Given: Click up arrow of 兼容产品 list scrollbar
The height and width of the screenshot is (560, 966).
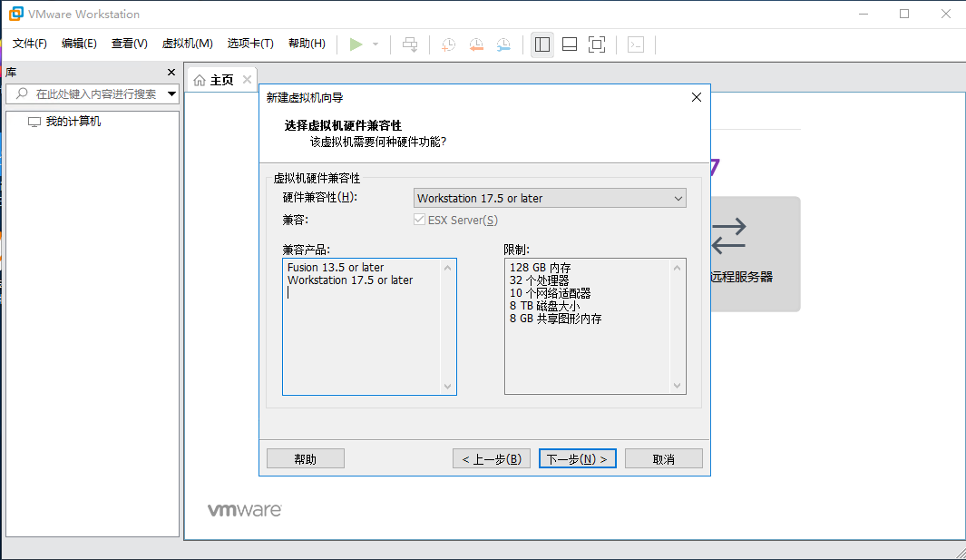Looking at the screenshot, I should (448, 268).
